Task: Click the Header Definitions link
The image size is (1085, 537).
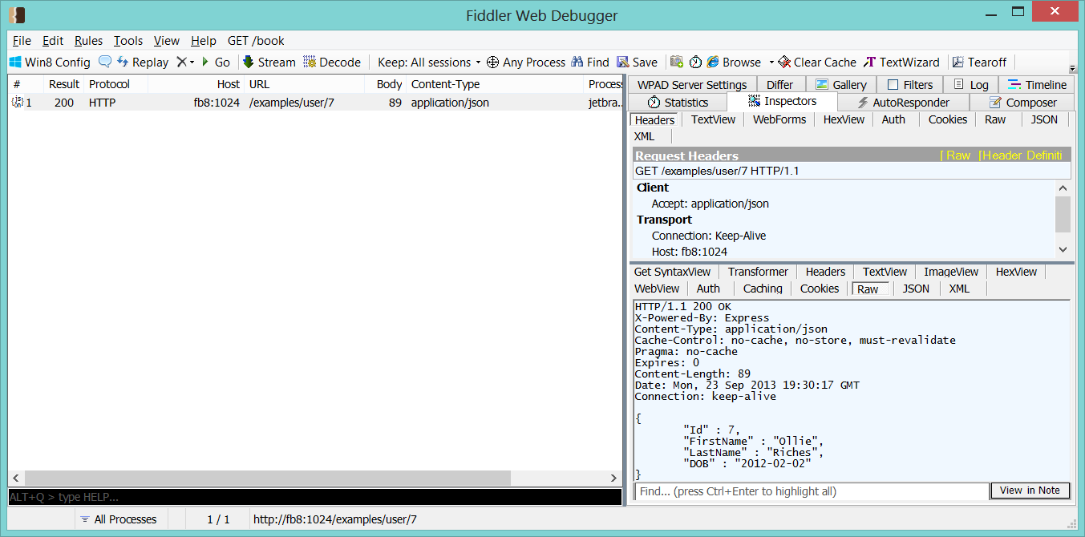Action: [1020, 155]
